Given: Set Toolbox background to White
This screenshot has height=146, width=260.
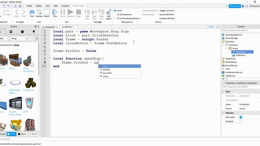Looking at the screenshot, I should pyautogui.click(x=11, y=134).
